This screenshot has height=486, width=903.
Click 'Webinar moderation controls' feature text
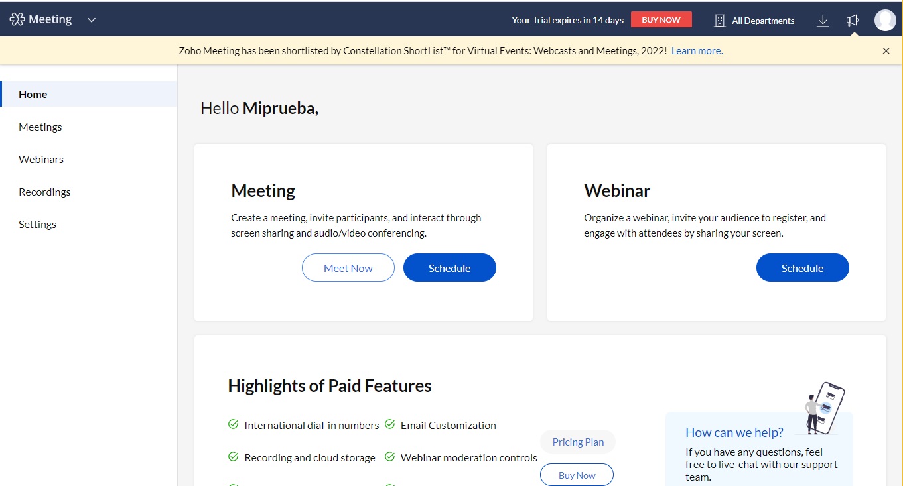point(469,457)
